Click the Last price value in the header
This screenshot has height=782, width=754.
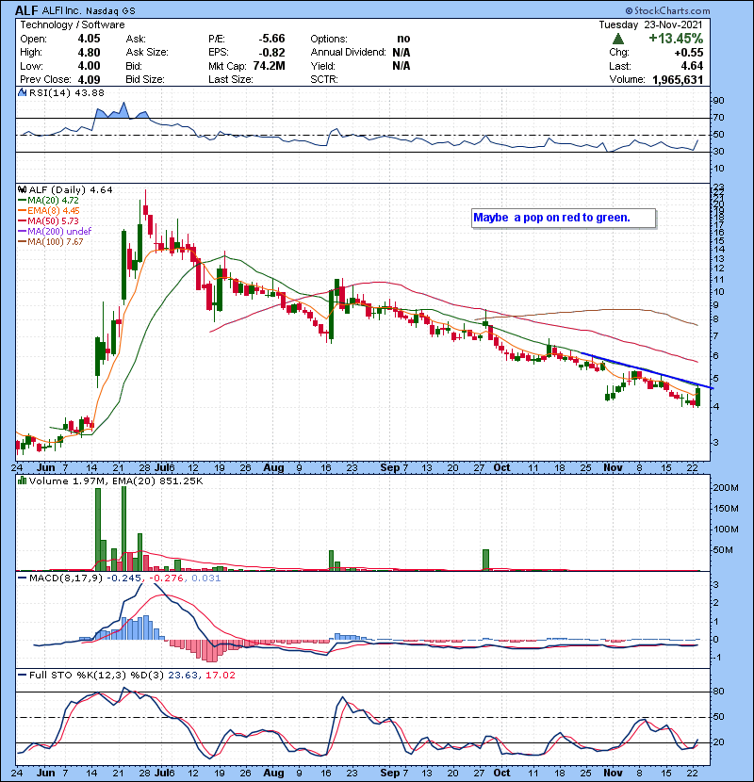pyautogui.click(x=693, y=66)
